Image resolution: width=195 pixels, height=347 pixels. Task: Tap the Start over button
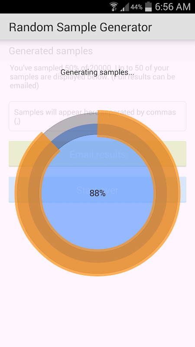click(x=97, y=190)
